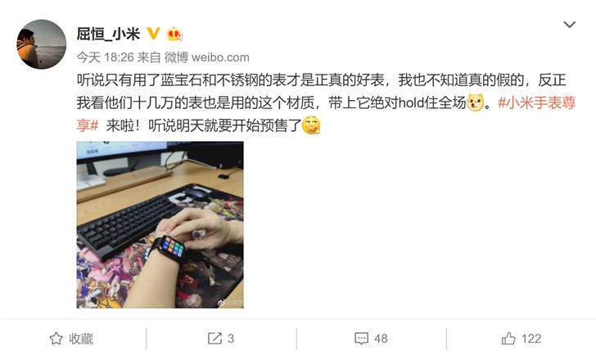This screenshot has width=596, height=355.
Task: Click the 122 likes count
Action: coord(531,339)
